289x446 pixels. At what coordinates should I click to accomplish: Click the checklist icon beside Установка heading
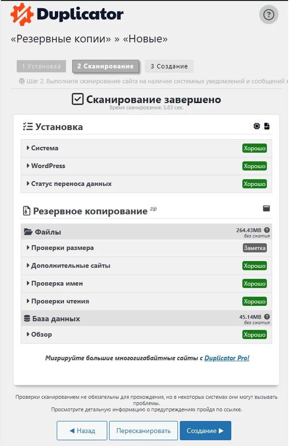(x=28, y=127)
